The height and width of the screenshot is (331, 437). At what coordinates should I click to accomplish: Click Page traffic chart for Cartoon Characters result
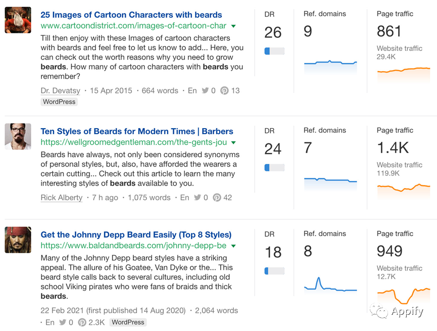[404, 75]
